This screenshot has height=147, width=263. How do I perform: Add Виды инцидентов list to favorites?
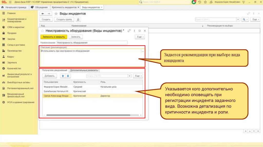point(56,14)
